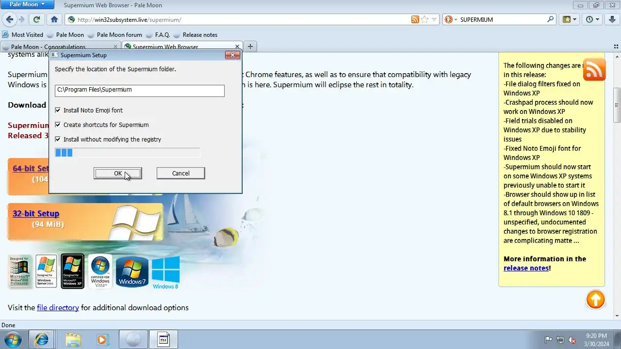
Task: Go back with the Back arrow button
Action: (9, 19)
